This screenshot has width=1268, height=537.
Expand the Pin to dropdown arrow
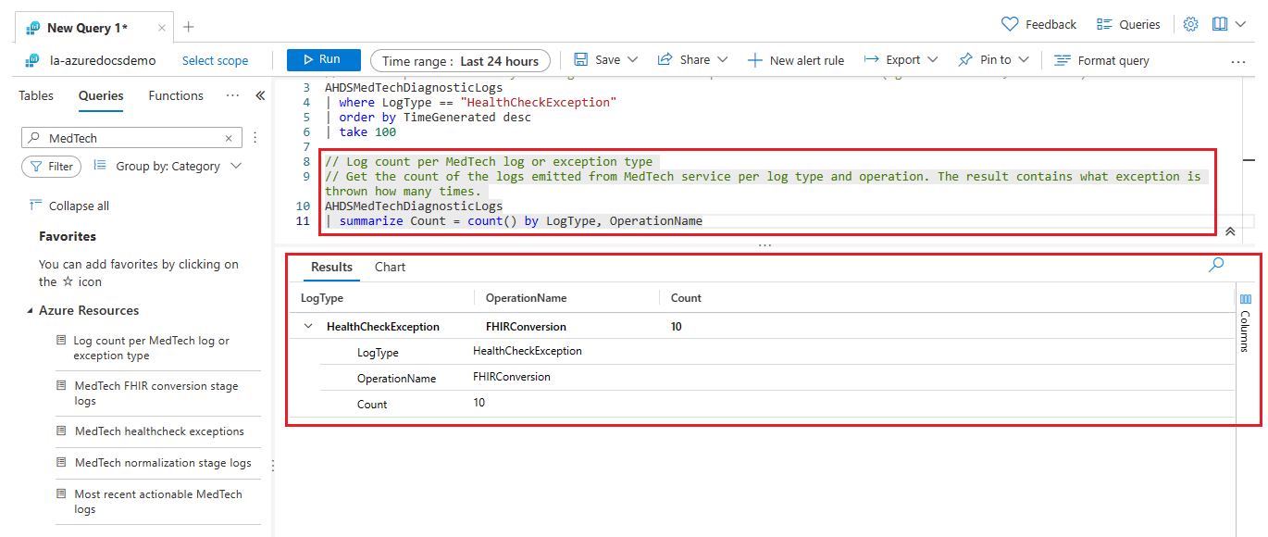click(x=1024, y=60)
